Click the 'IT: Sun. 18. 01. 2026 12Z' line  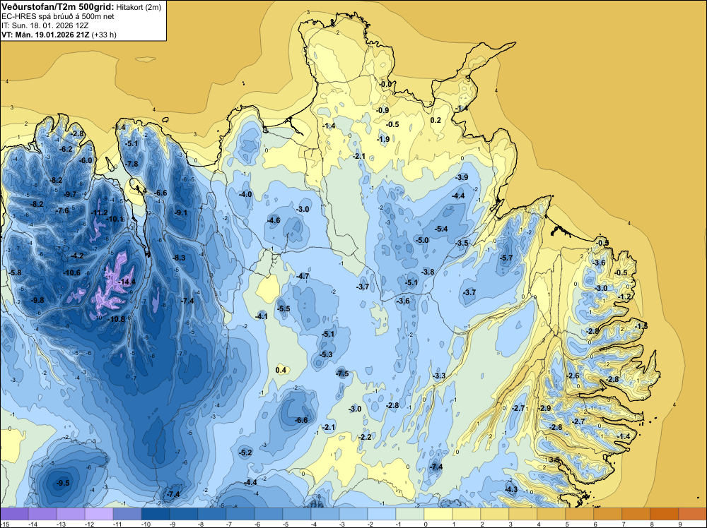[x=45, y=25]
